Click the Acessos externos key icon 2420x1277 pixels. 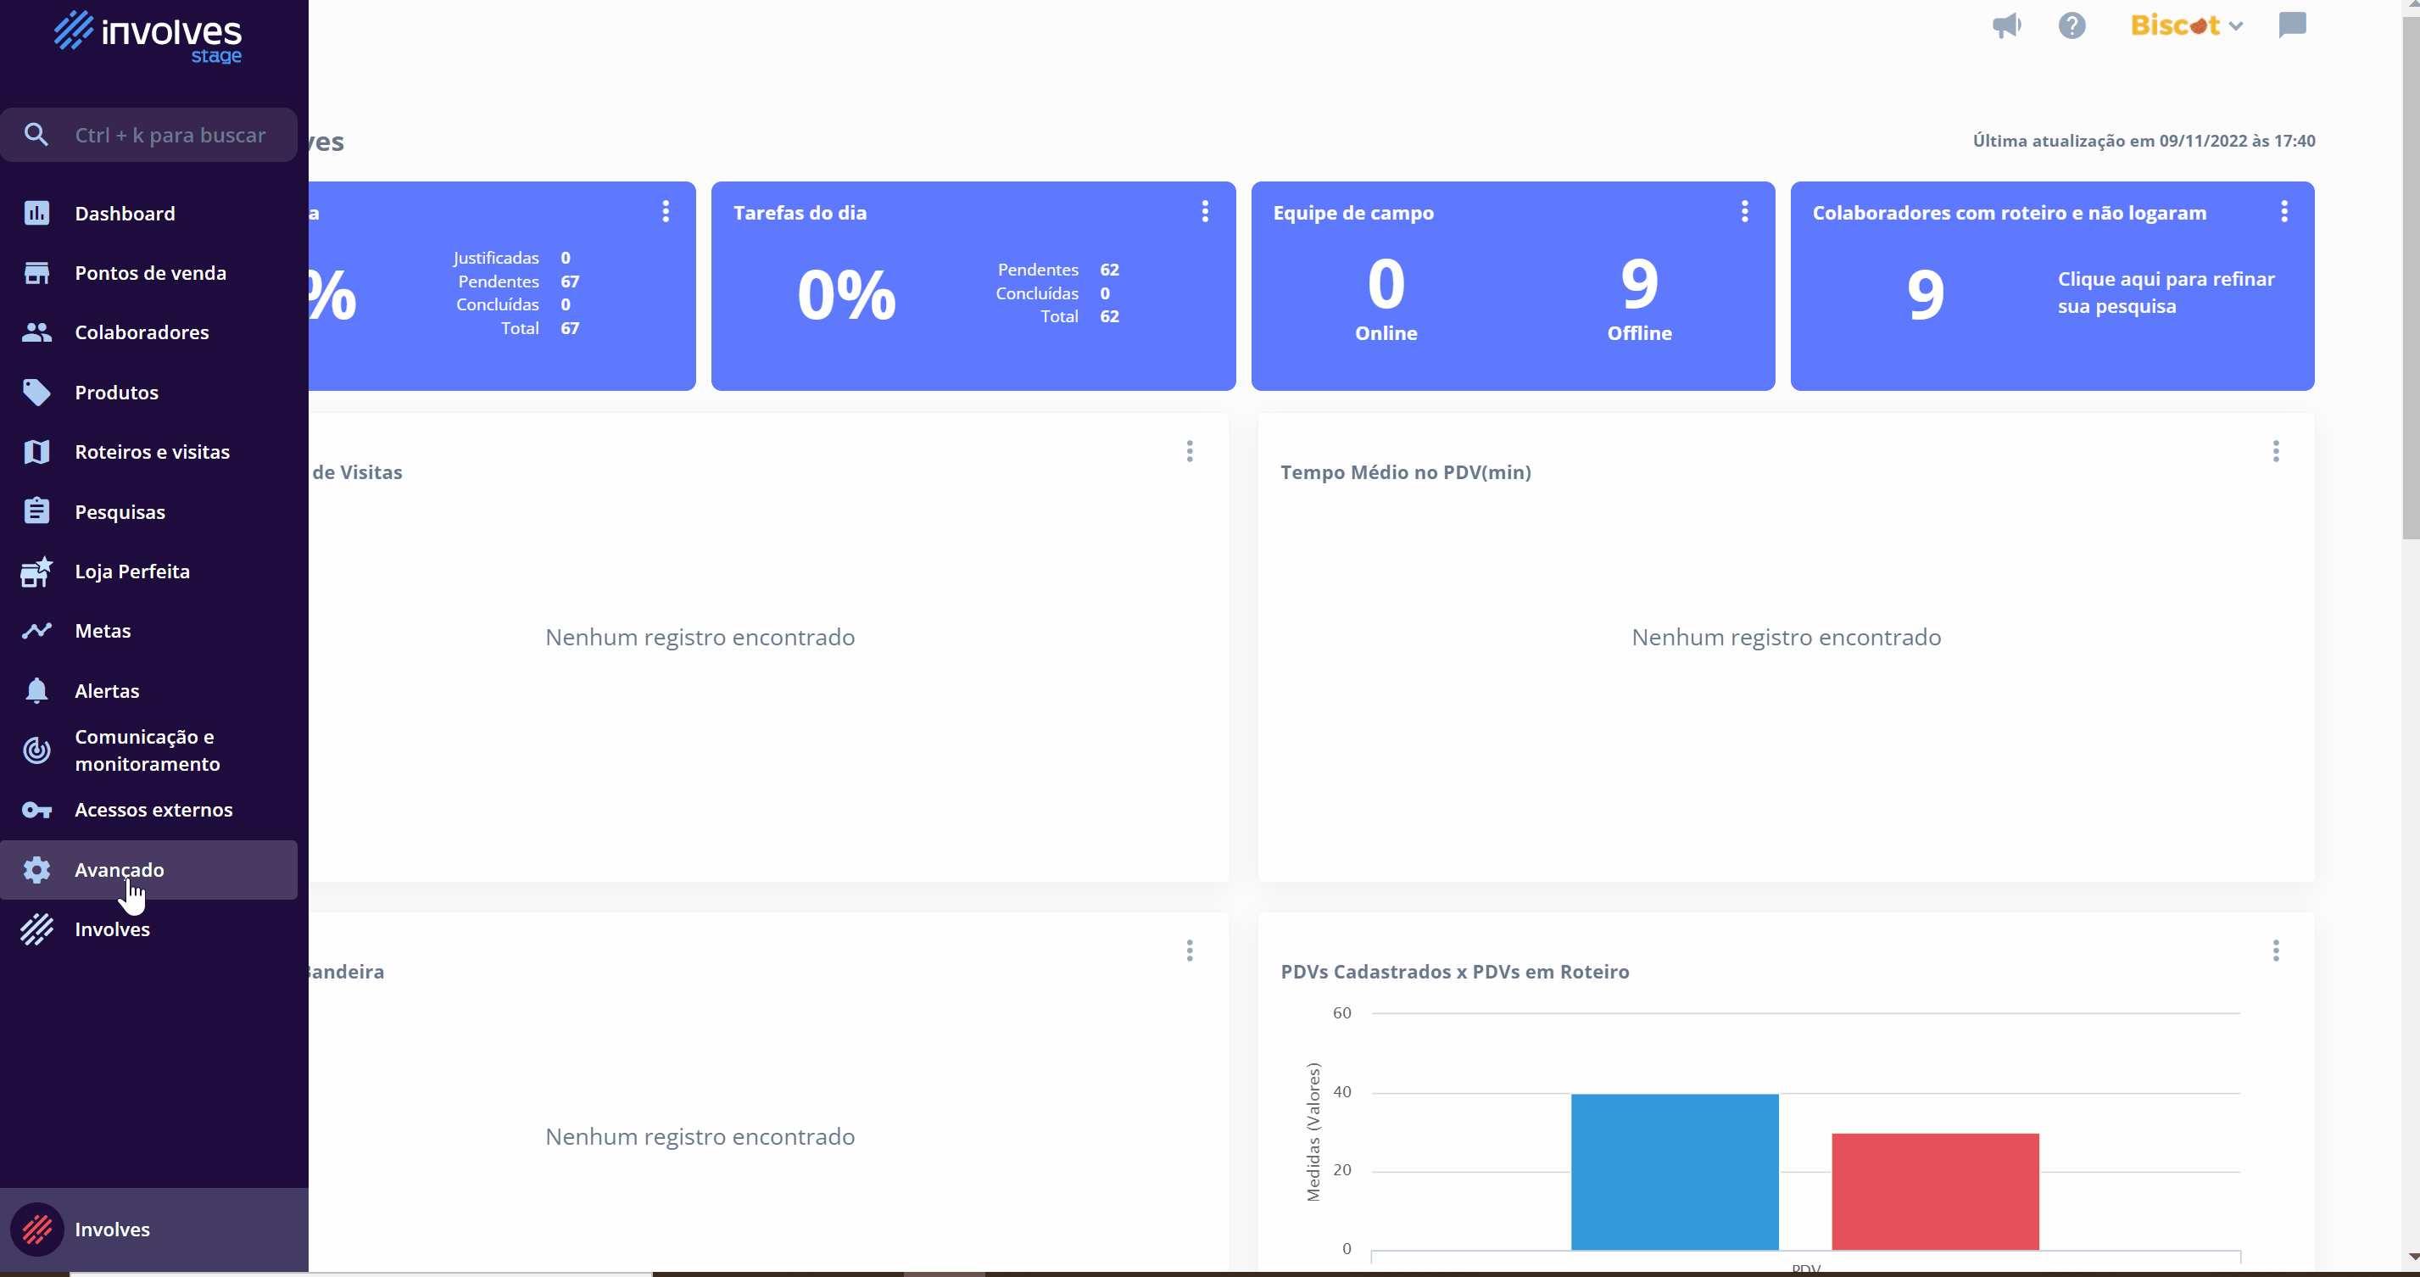click(x=36, y=810)
